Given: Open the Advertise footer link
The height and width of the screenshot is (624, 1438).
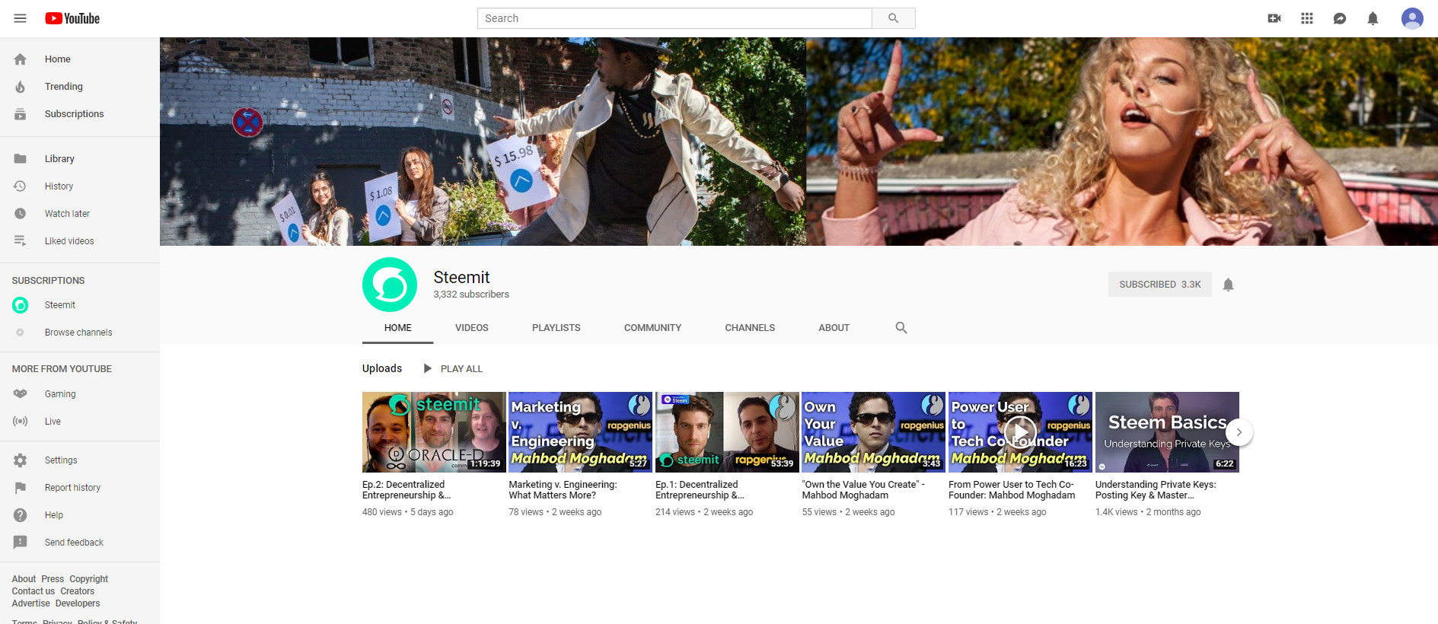Looking at the screenshot, I should [x=31, y=603].
